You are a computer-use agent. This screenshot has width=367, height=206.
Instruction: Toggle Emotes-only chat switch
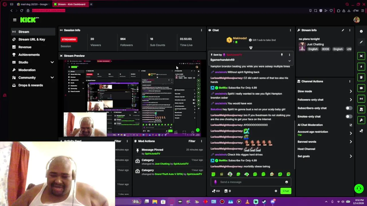tap(349, 116)
